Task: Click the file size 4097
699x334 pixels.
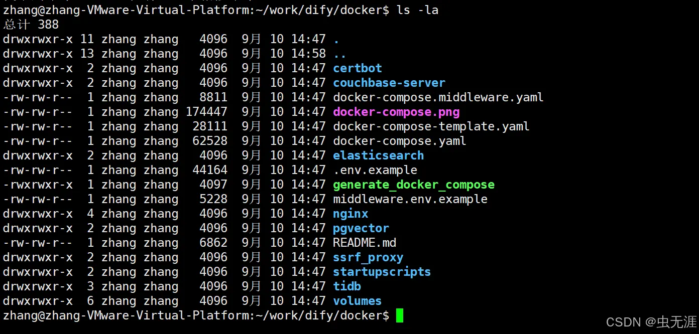Action: point(213,185)
